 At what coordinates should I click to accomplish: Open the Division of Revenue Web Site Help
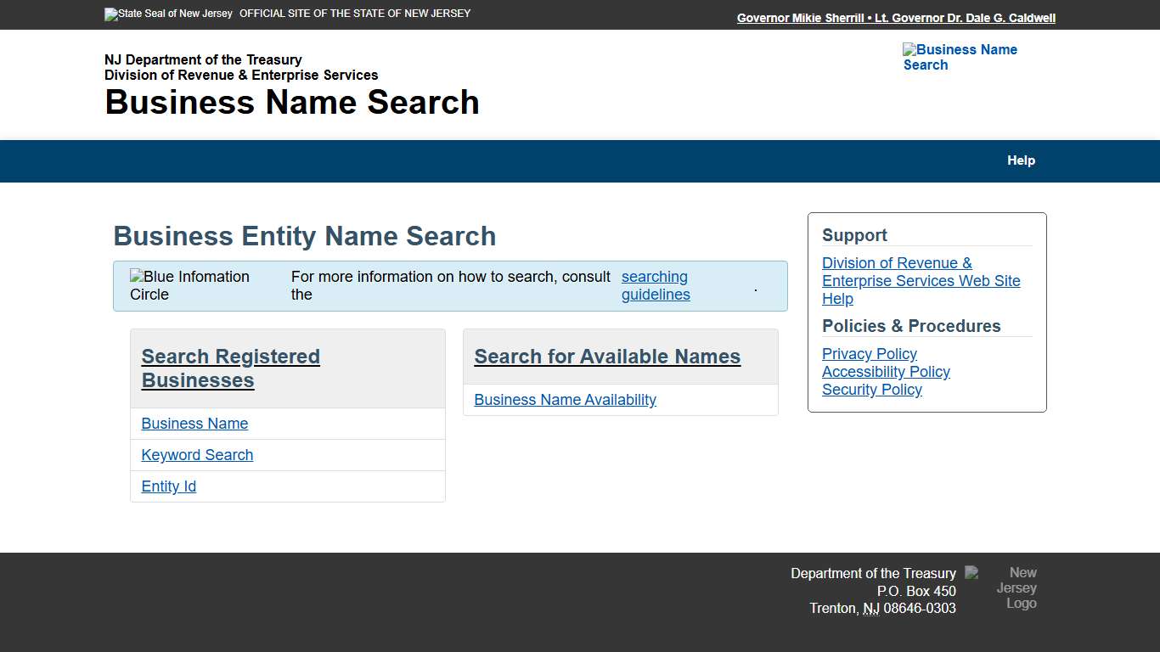coord(921,280)
